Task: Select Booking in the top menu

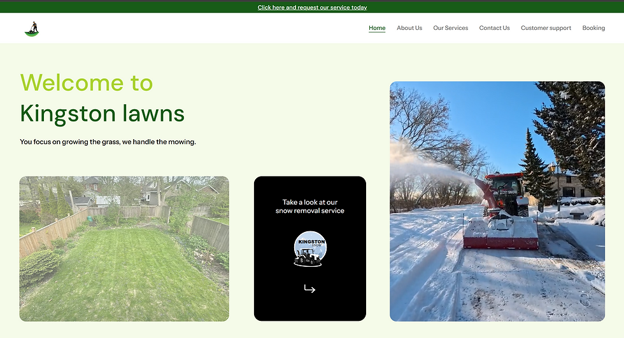Action: click(593, 28)
